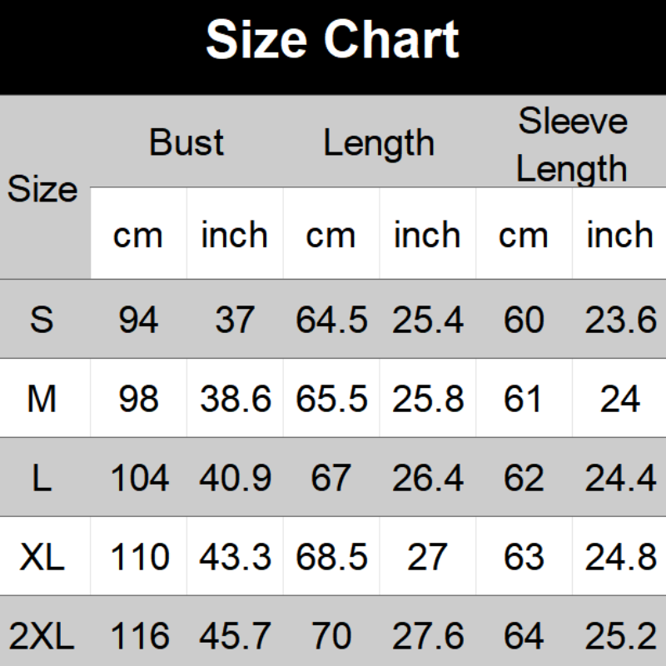Select the M size row label
The image size is (666, 666).
(x=42, y=400)
